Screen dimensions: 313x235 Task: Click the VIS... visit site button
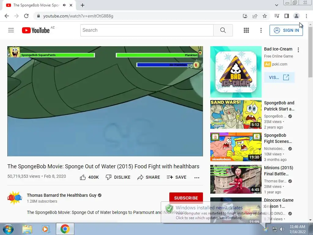point(279,77)
